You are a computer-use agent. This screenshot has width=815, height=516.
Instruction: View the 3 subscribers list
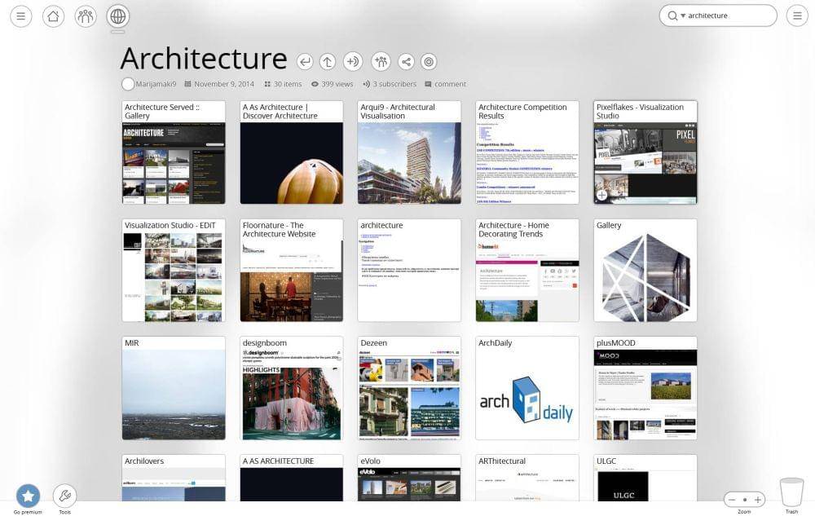394,84
